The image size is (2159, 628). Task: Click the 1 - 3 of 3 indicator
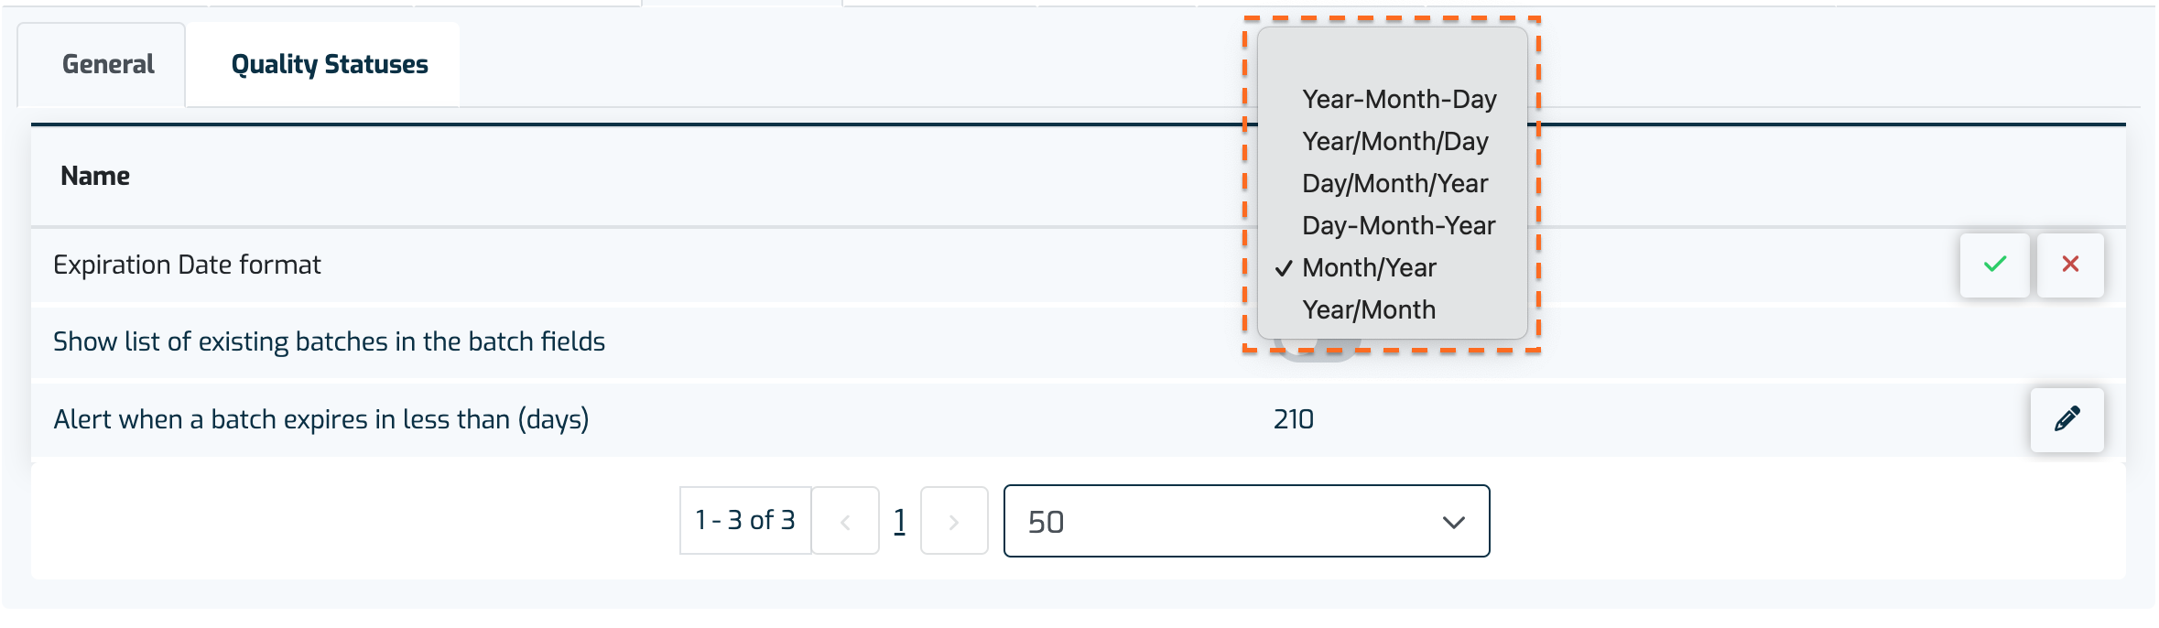coord(745,521)
